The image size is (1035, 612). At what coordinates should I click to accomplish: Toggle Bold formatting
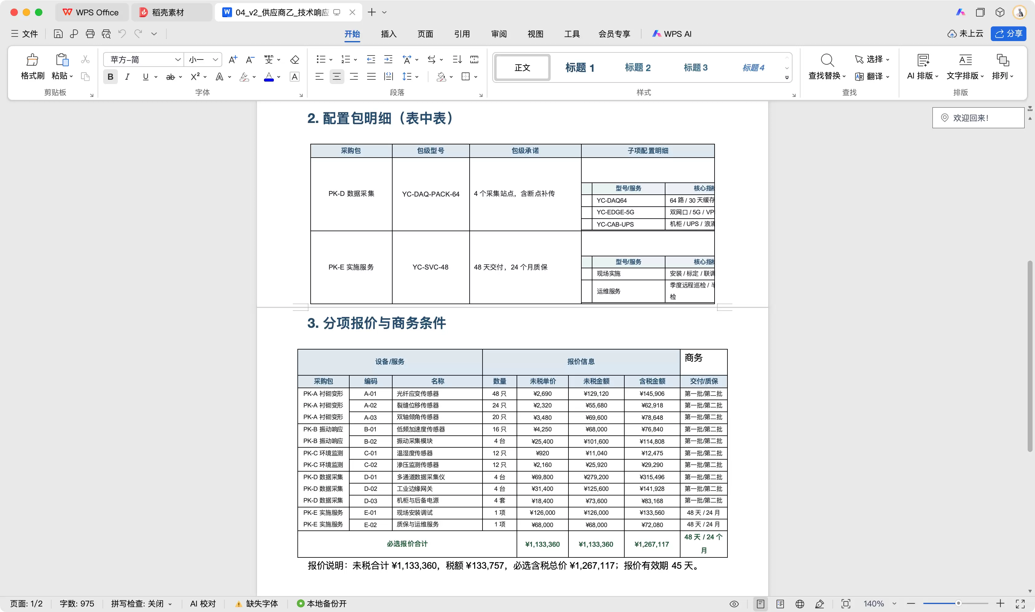point(110,77)
